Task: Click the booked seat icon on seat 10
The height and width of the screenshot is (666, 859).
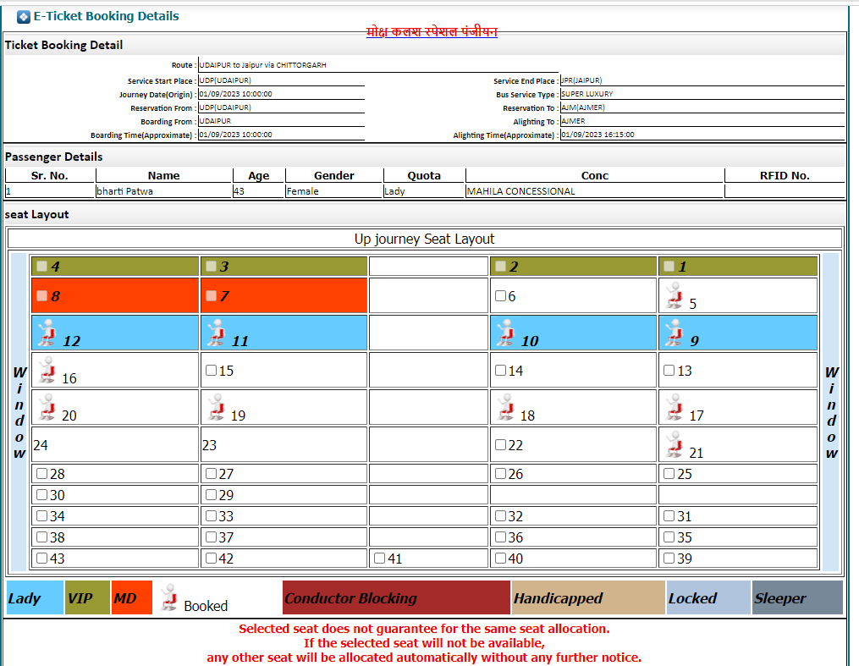Action: [x=506, y=333]
